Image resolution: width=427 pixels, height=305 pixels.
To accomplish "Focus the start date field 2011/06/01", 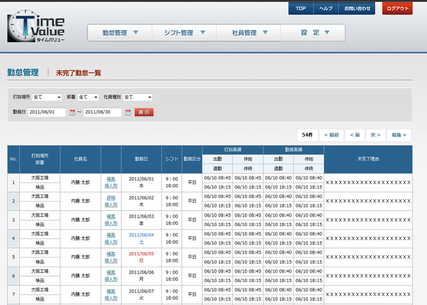I will [x=47, y=112].
